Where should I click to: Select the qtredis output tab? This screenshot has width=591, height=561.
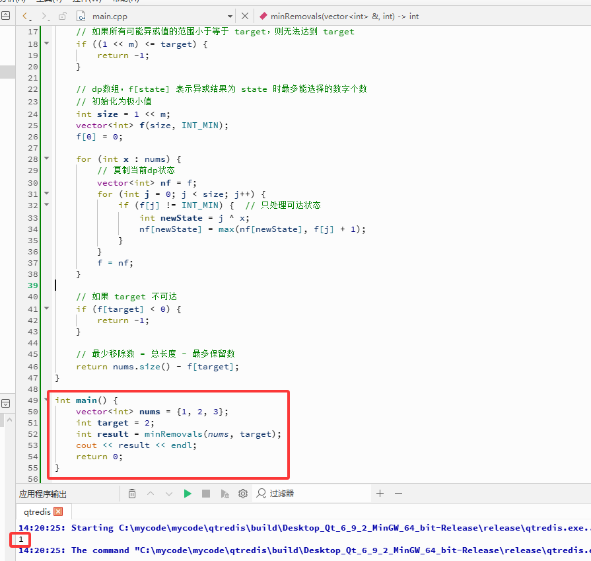(37, 511)
